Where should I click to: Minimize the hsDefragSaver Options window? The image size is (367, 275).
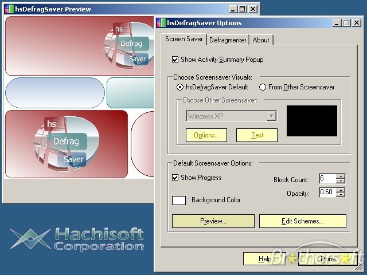[337, 23]
